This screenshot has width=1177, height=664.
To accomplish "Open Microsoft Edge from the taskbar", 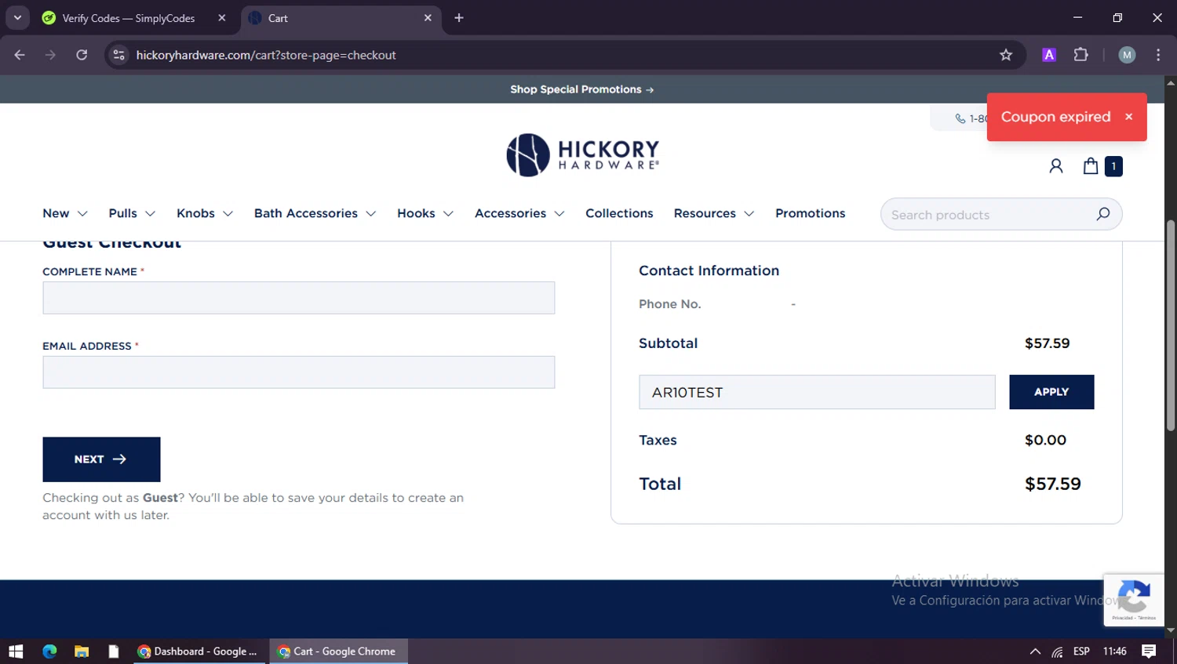I will pyautogui.click(x=49, y=651).
